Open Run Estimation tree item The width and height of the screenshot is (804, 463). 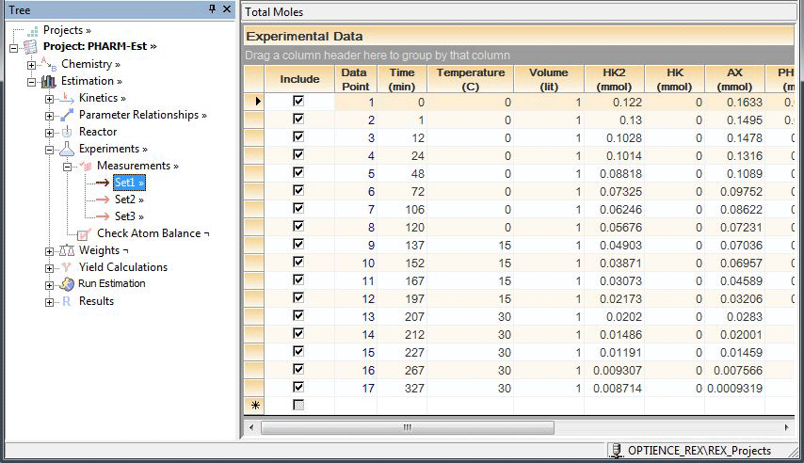tap(112, 283)
